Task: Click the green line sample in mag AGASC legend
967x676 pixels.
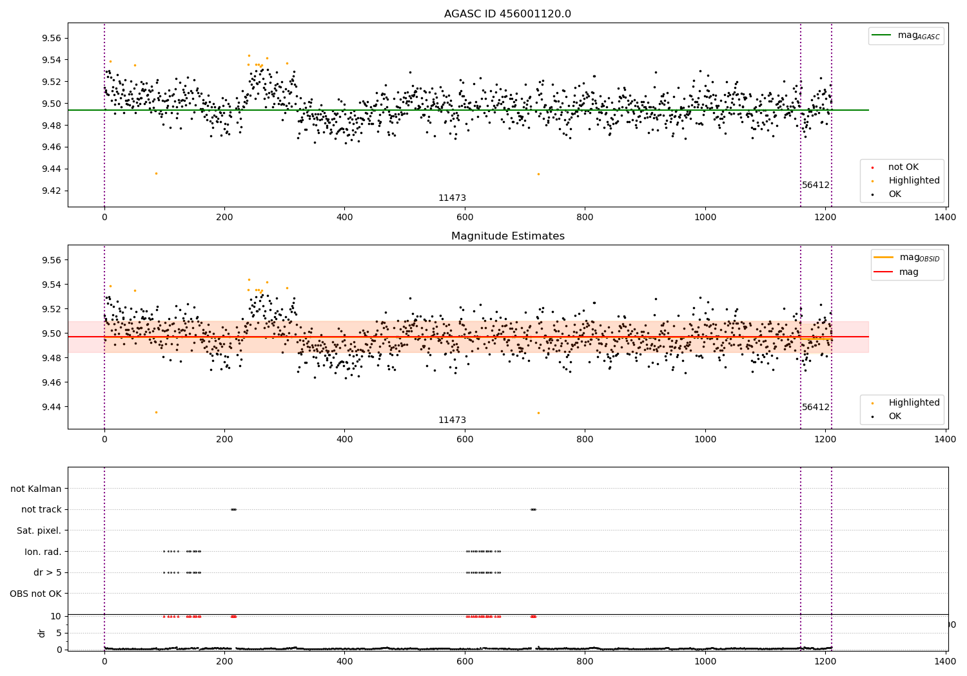Action: [x=881, y=35]
